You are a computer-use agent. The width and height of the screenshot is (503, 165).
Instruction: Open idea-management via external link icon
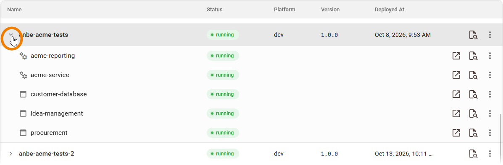[456, 113]
